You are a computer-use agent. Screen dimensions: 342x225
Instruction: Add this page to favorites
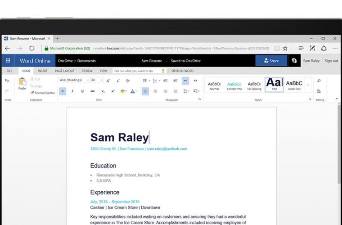[x=285, y=48]
